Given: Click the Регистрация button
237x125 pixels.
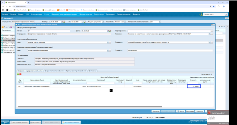Looking at the screenshot, I should point(190,111).
